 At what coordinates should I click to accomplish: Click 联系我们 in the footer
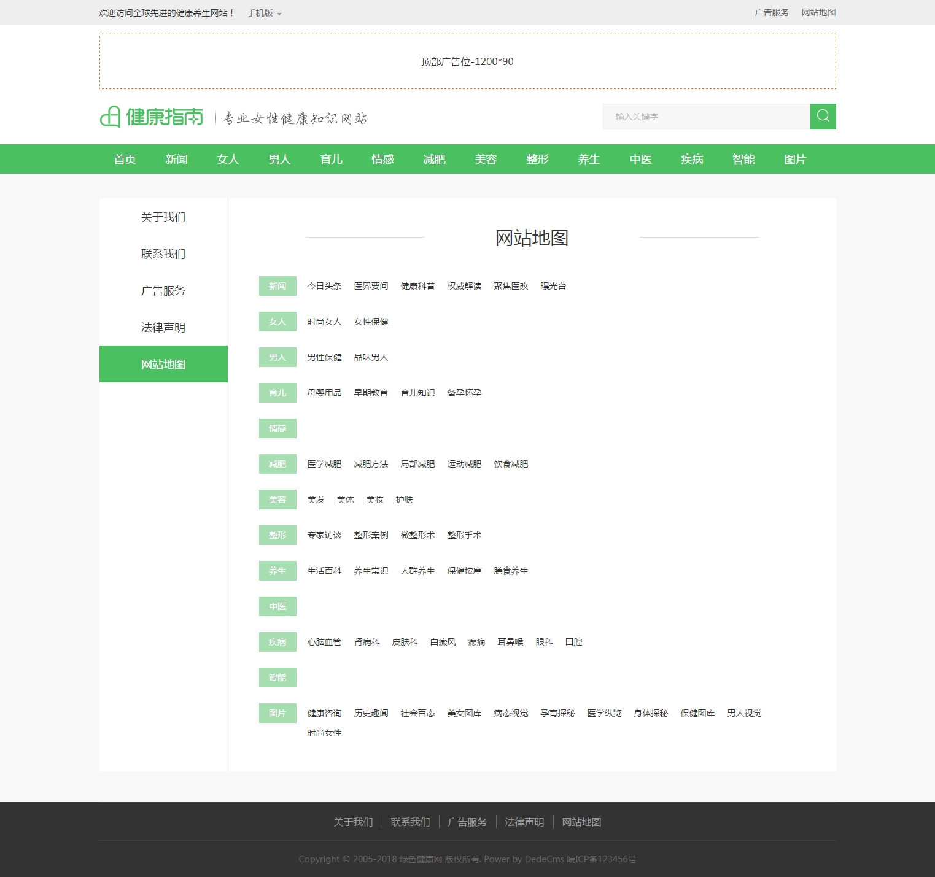click(x=410, y=822)
